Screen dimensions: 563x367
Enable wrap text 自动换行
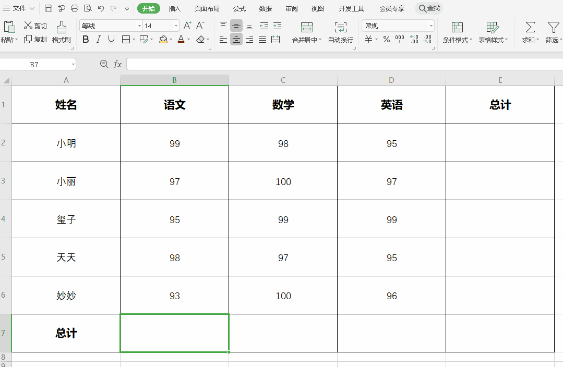pos(340,31)
